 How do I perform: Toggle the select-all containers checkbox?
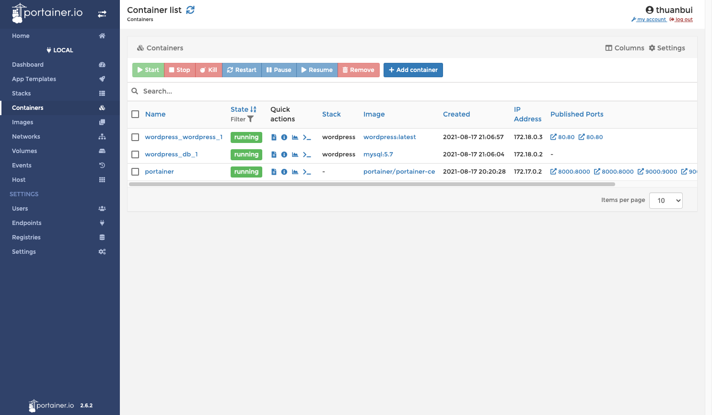click(135, 114)
